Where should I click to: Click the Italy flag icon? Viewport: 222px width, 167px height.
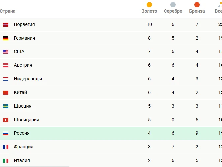tap(6, 161)
